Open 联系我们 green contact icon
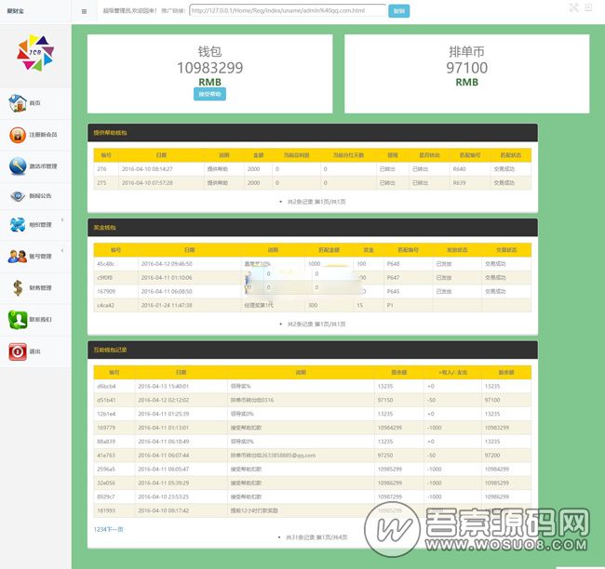The height and width of the screenshot is (569, 605). [17, 320]
